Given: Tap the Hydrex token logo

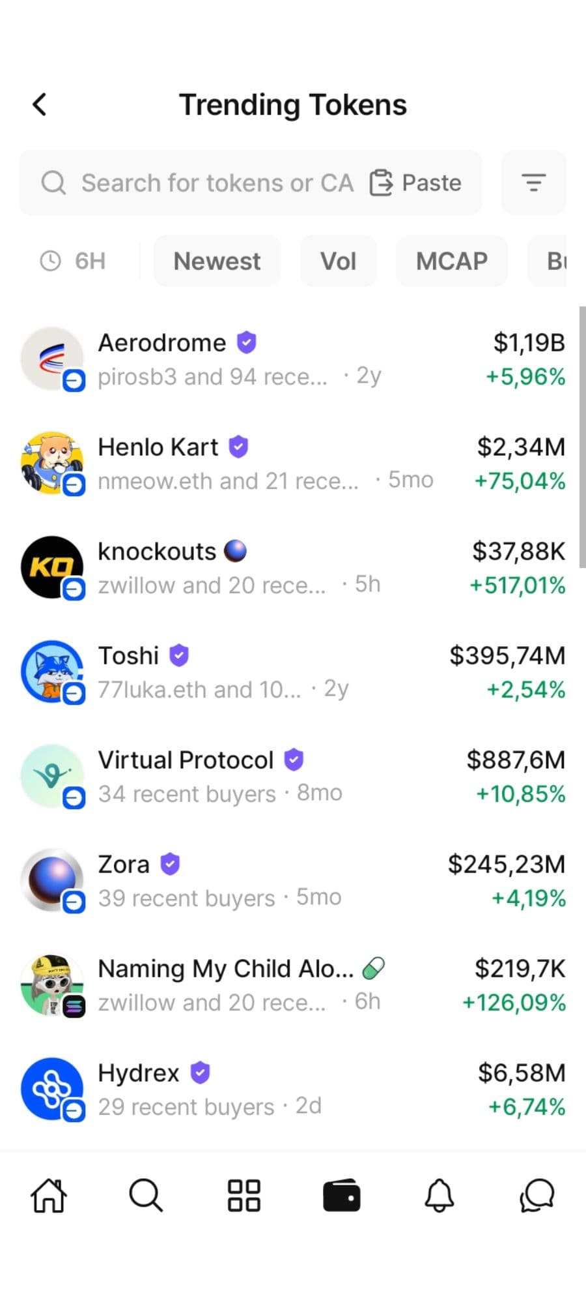Looking at the screenshot, I should (52, 1089).
